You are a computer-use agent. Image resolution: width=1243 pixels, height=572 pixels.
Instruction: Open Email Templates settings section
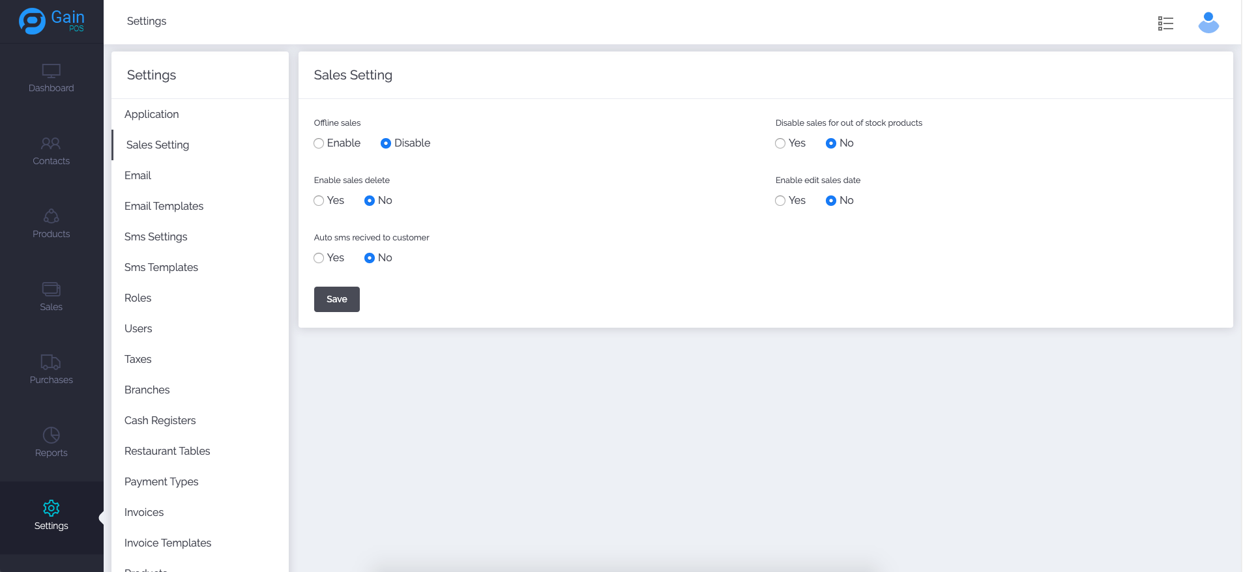tap(164, 206)
